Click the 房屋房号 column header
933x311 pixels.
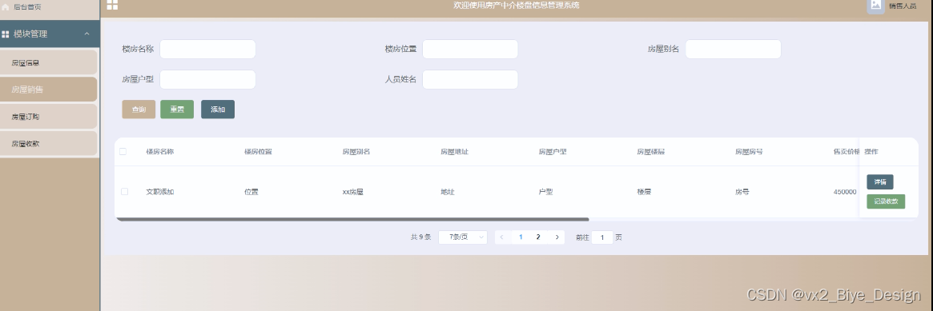pyautogui.click(x=749, y=152)
